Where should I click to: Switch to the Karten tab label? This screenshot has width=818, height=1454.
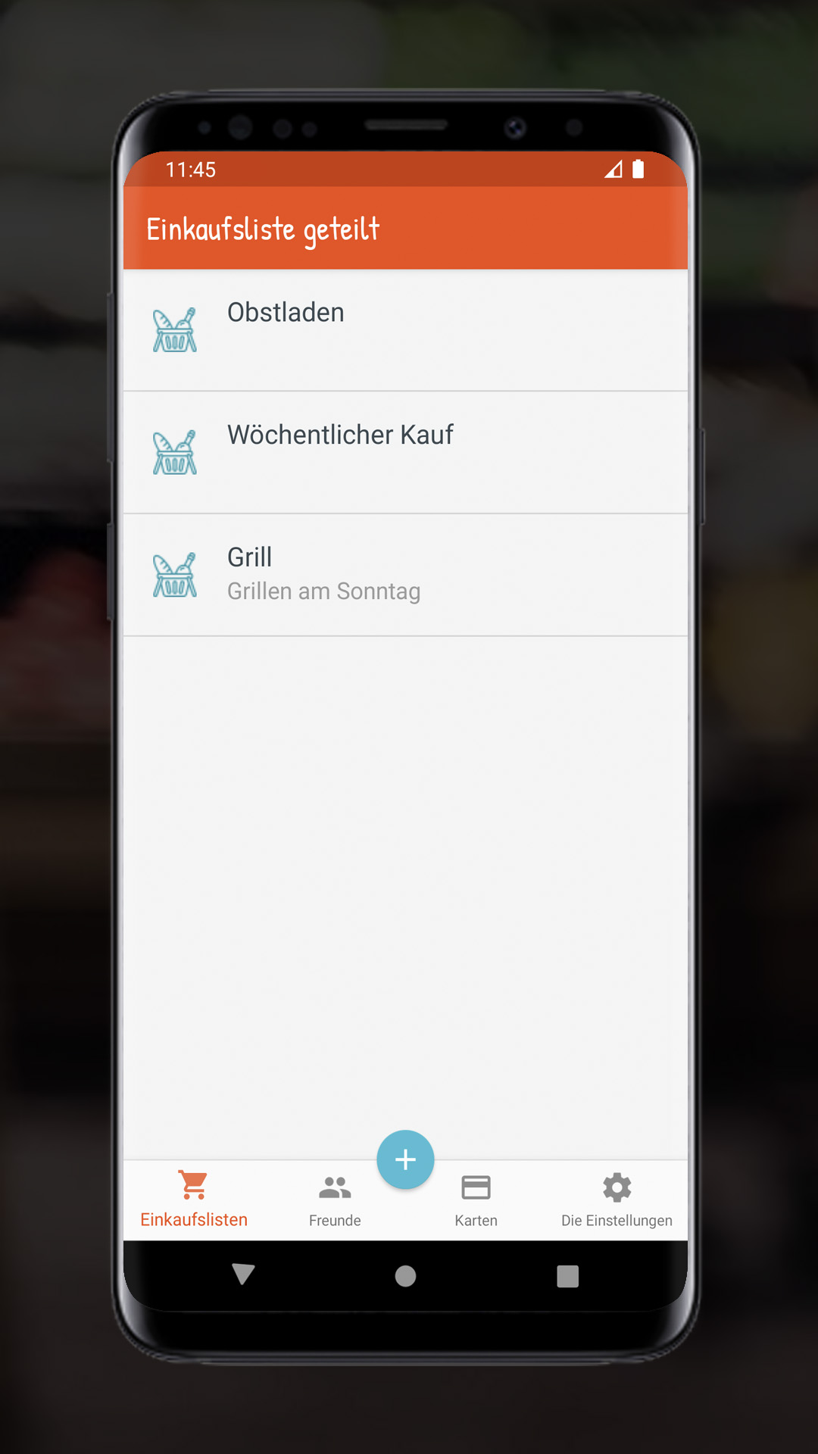pos(476,1221)
